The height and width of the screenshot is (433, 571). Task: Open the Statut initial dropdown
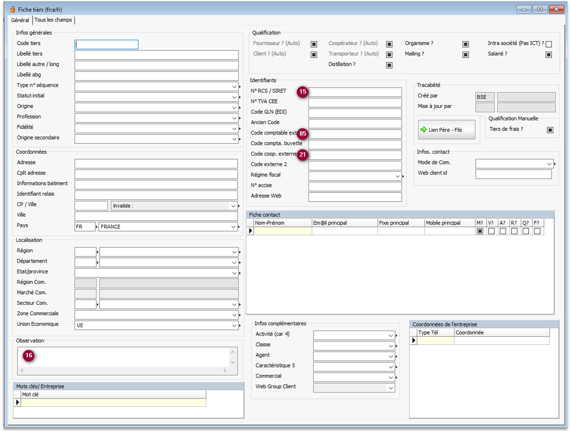(234, 97)
